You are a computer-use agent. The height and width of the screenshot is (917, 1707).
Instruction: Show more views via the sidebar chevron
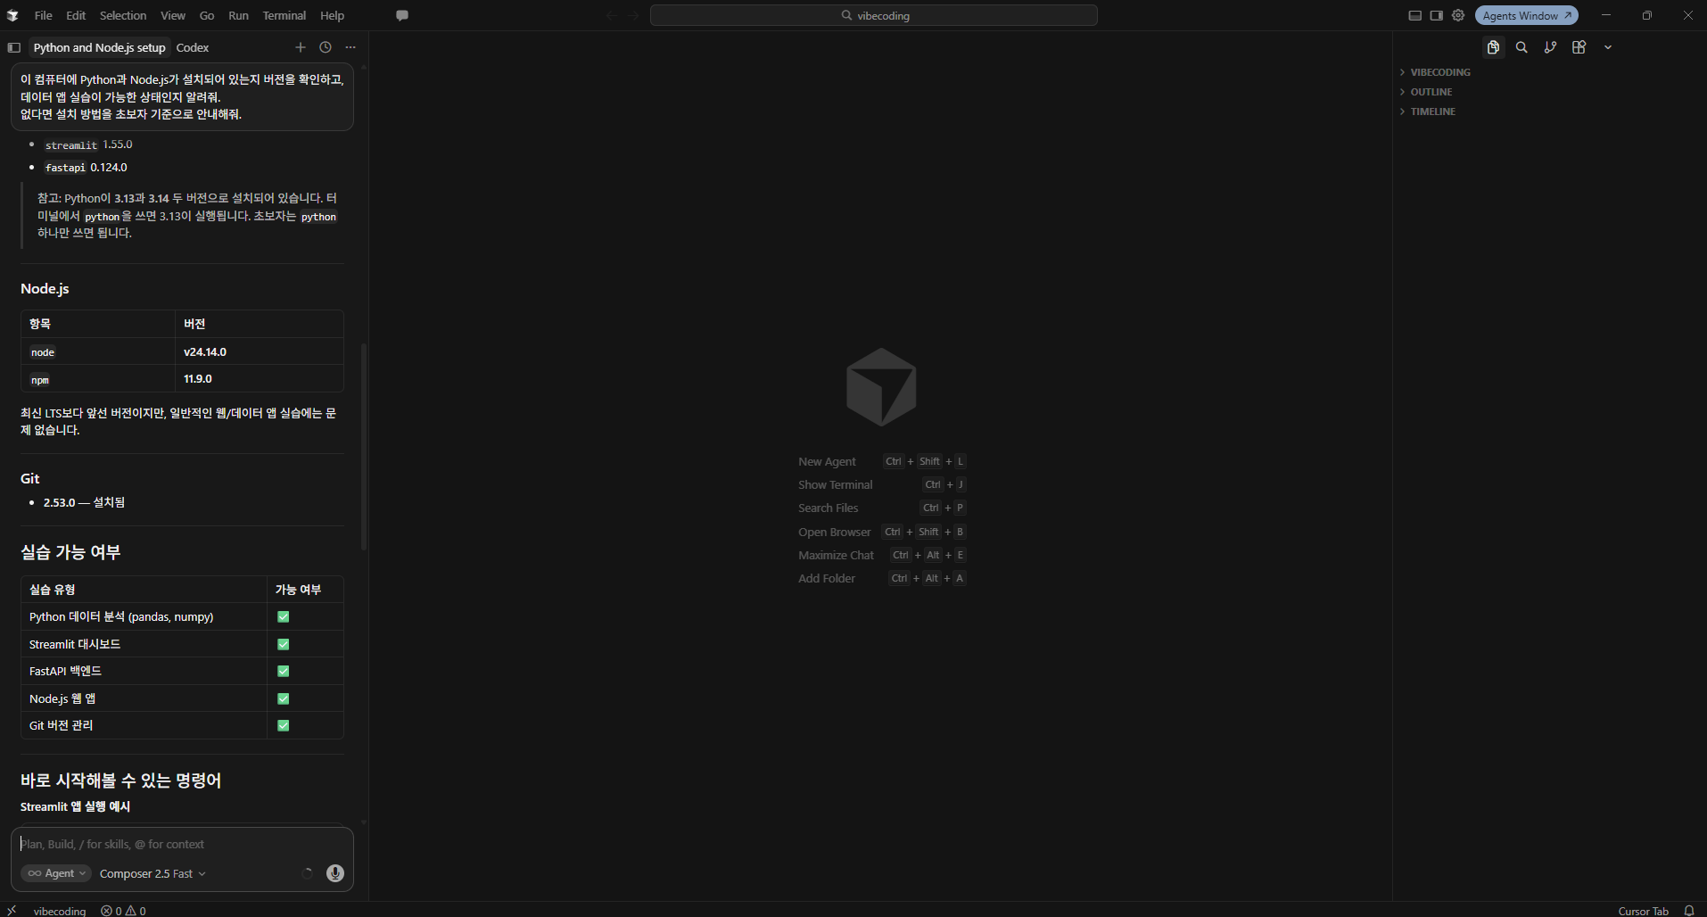pyautogui.click(x=1608, y=47)
